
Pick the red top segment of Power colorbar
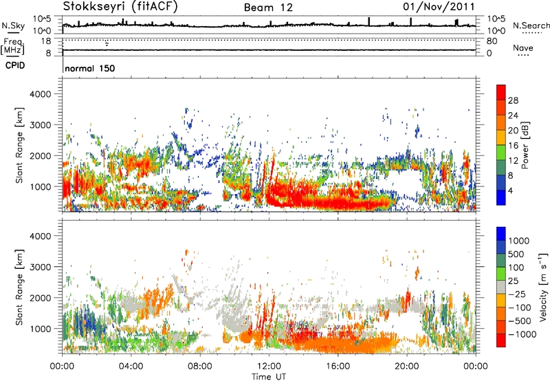(501, 93)
